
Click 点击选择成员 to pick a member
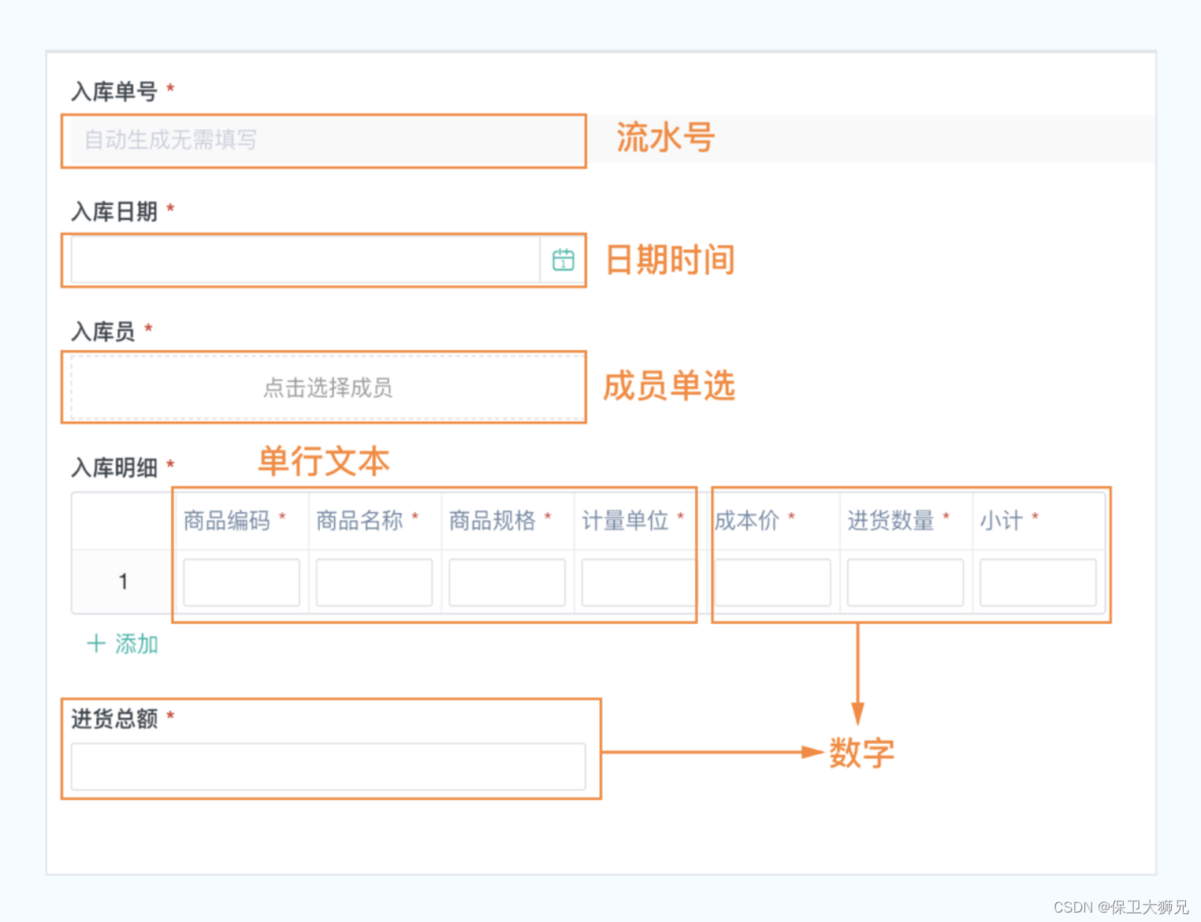coord(328,387)
